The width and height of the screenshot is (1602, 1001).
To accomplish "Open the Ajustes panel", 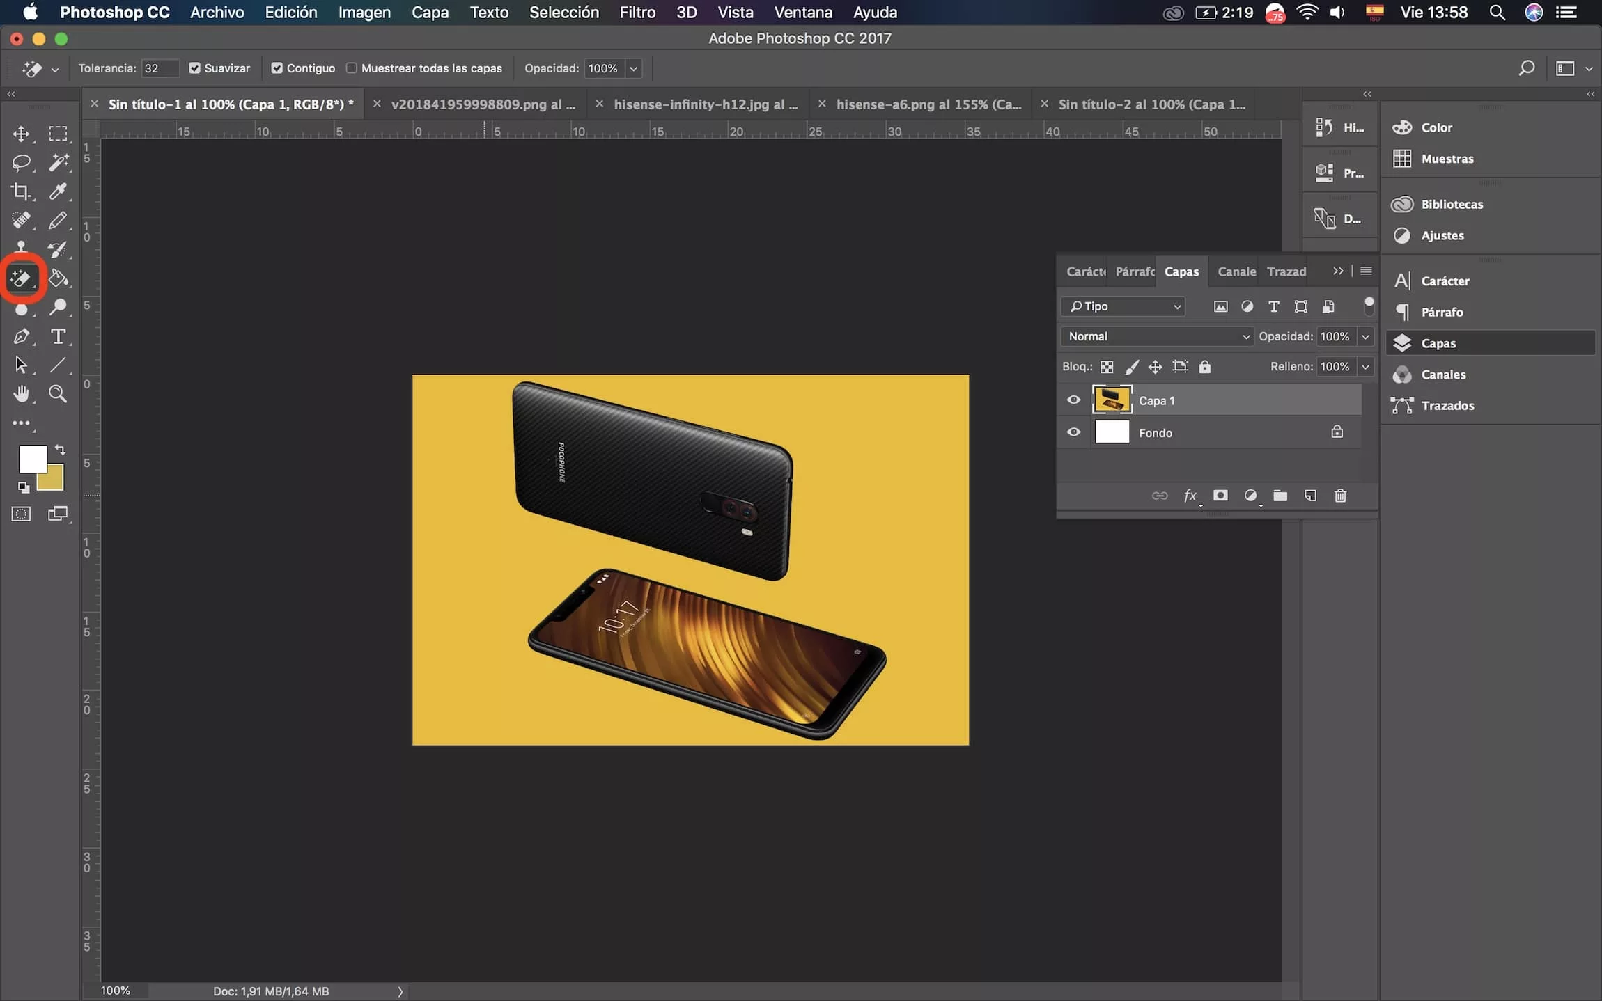I will coord(1442,235).
